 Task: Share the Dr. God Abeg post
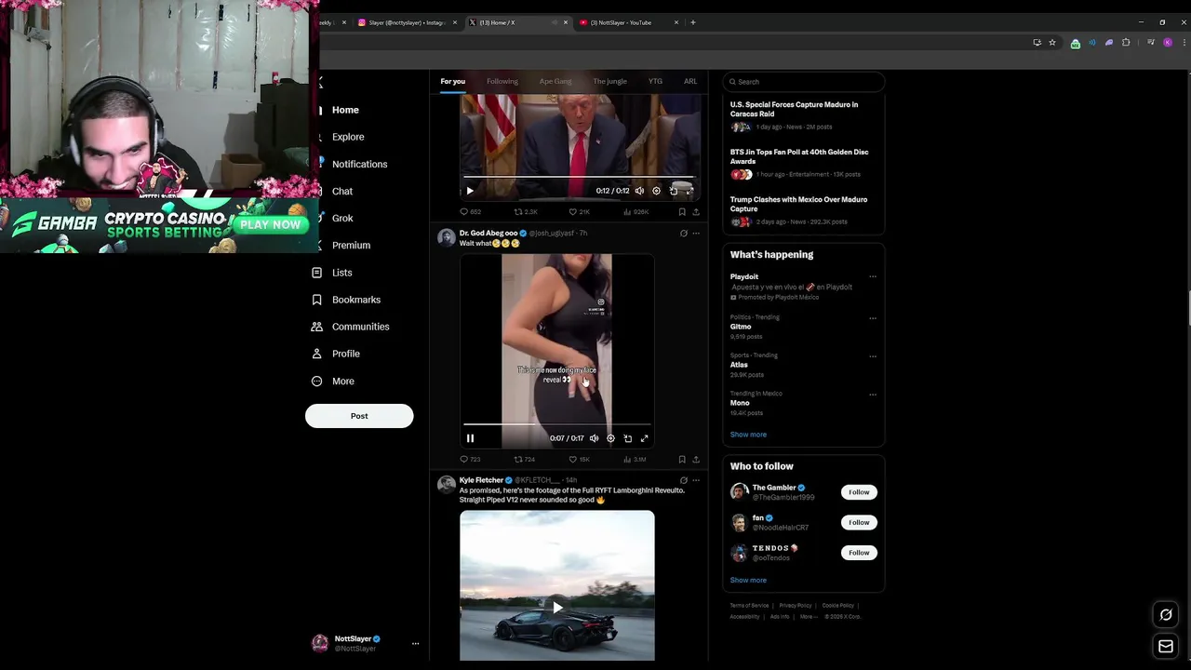click(x=695, y=460)
